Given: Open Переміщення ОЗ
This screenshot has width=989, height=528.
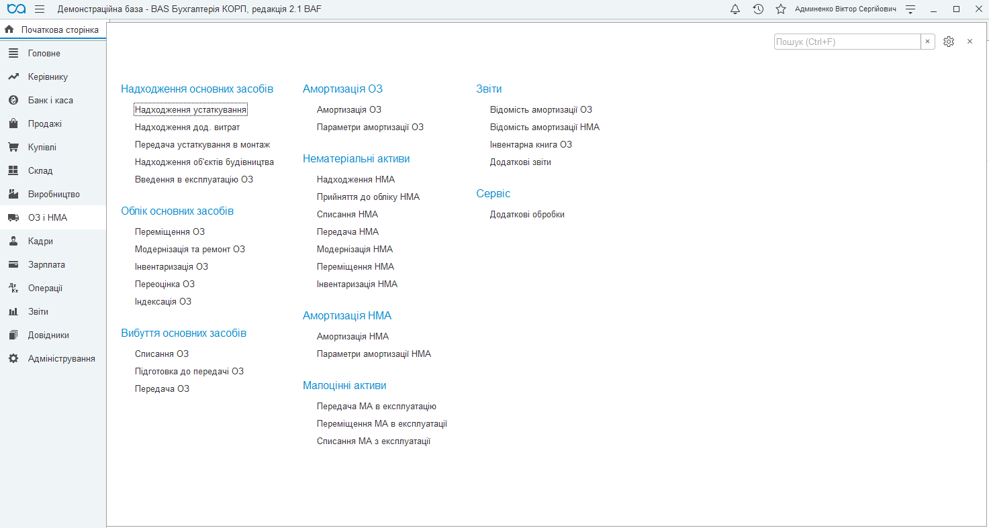Looking at the screenshot, I should 170,232.
